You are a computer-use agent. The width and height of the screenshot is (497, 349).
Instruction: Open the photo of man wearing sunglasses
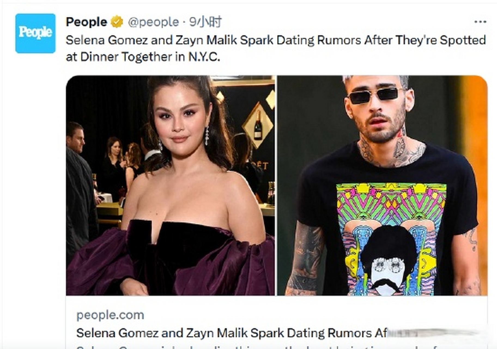click(382, 185)
